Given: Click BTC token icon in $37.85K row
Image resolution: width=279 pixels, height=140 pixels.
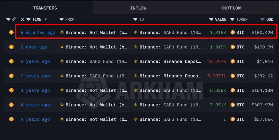Looking at the screenshot, I should coord(232,119).
